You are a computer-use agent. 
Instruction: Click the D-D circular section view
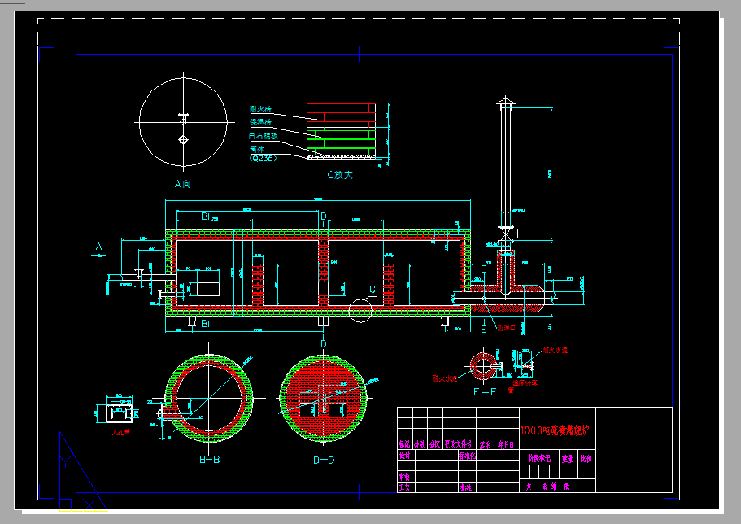coord(324,399)
